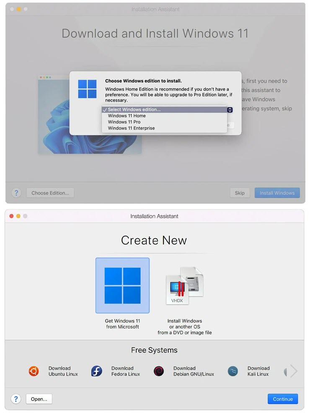The width and height of the screenshot is (310, 414).
Task: Select Windows 11 Home from the list
Action: [x=127, y=116]
